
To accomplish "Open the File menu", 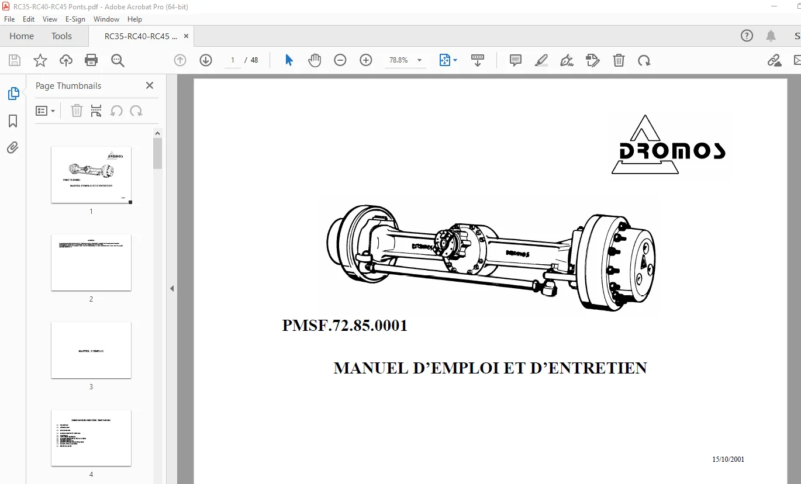I will click(x=9, y=19).
